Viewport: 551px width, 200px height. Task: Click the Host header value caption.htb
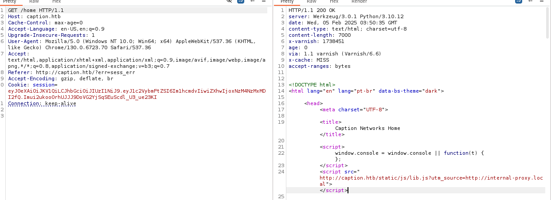coord(44,16)
